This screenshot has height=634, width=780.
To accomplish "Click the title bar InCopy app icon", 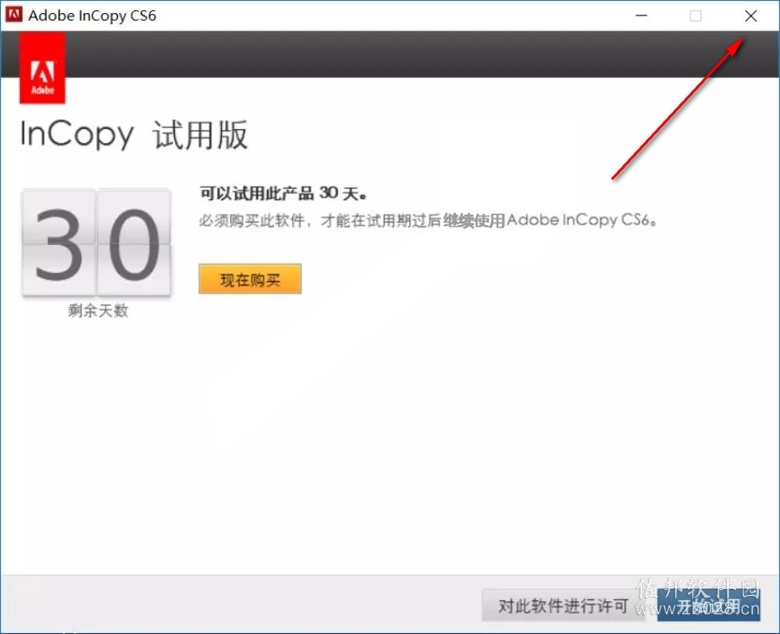I will (x=14, y=15).
